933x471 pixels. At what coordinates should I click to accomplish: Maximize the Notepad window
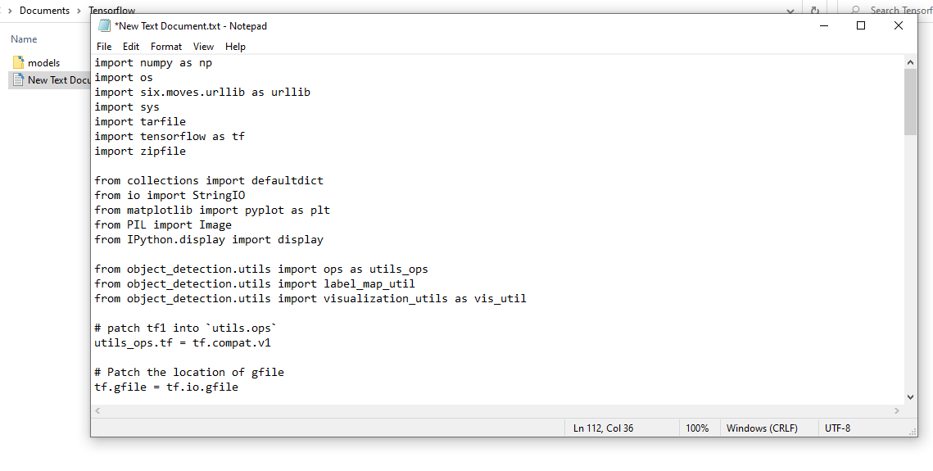tap(860, 25)
